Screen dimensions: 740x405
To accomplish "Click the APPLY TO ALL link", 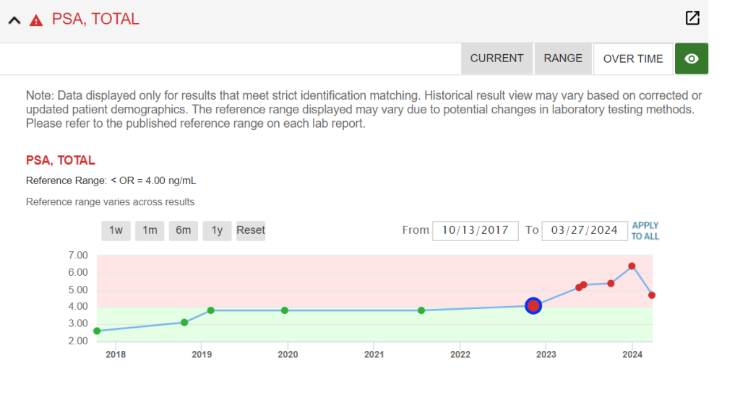I will pos(645,231).
